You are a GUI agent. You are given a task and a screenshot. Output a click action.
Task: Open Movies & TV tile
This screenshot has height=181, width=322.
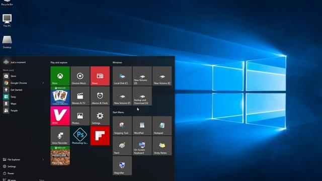pos(80,96)
